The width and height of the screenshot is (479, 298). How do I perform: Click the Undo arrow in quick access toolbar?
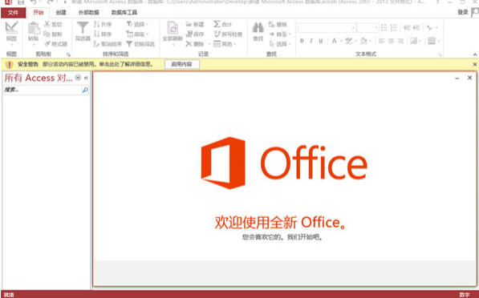coord(34,2)
